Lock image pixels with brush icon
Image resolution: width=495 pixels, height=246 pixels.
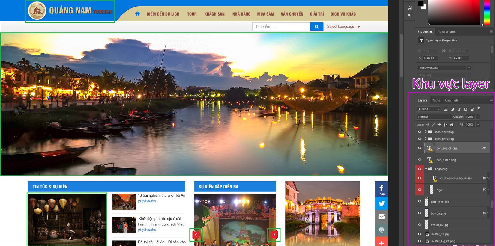pos(433,125)
